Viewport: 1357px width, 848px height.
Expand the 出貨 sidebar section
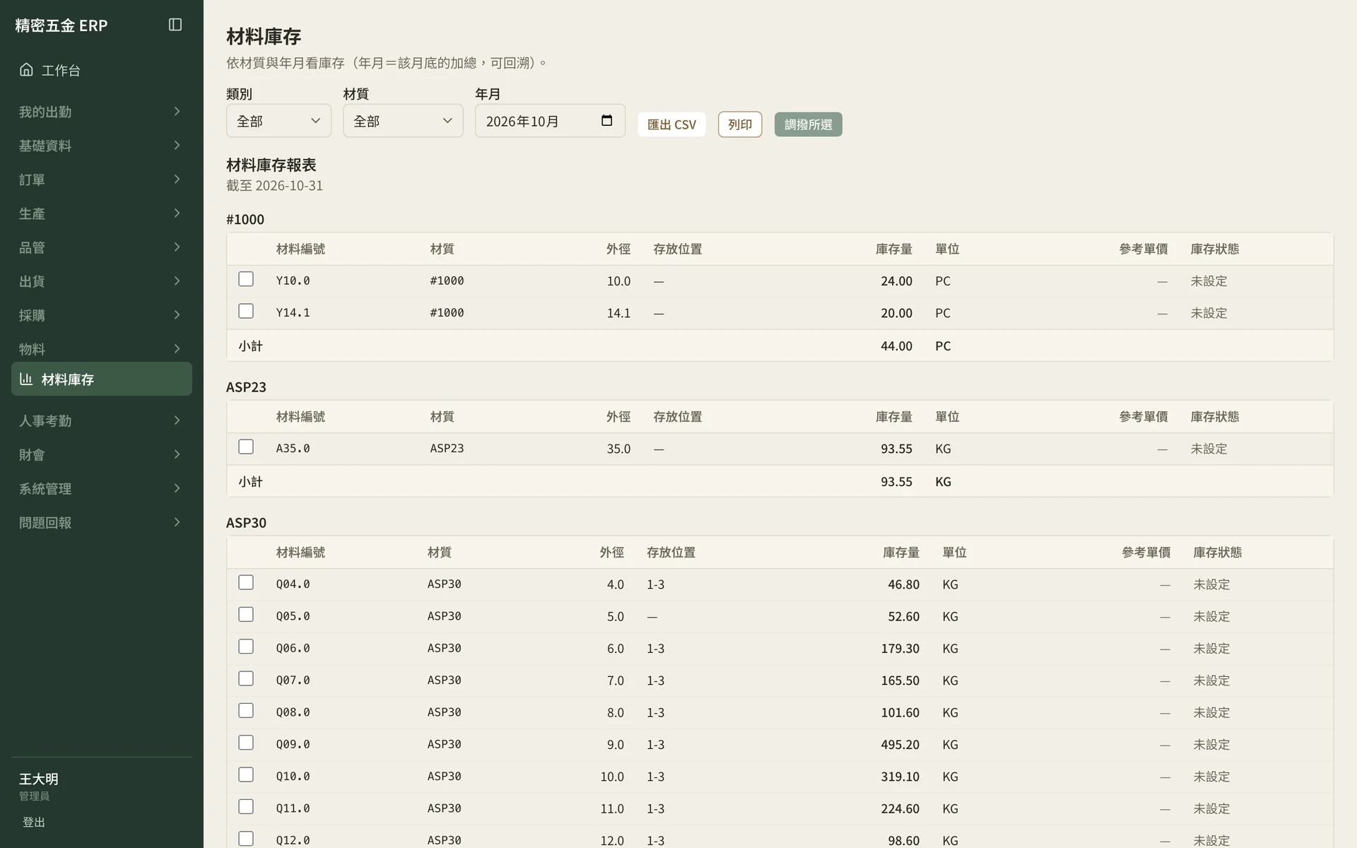[102, 281]
